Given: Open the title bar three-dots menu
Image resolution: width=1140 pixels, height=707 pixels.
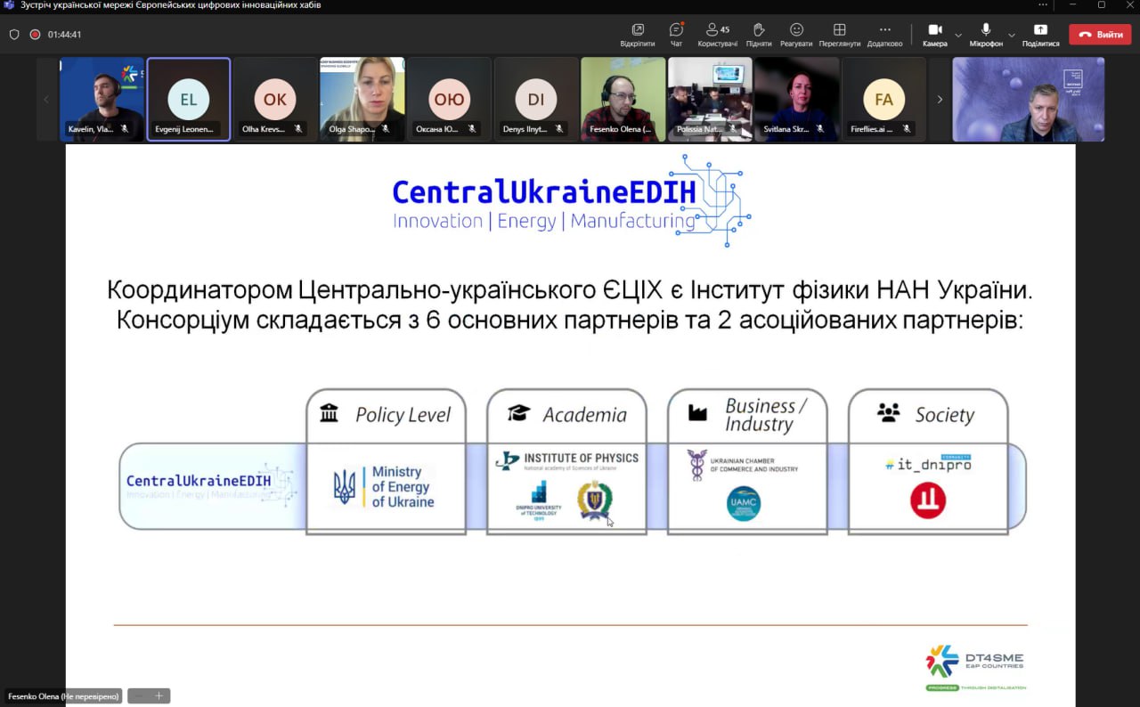Looking at the screenshot, I should click(1043, 5).
